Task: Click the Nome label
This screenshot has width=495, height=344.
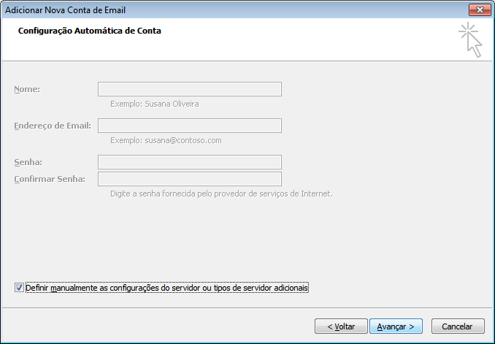Action: 26,89
